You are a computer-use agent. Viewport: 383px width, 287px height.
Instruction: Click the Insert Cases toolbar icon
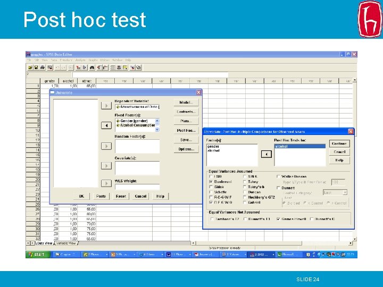click(x=99, y=67)
